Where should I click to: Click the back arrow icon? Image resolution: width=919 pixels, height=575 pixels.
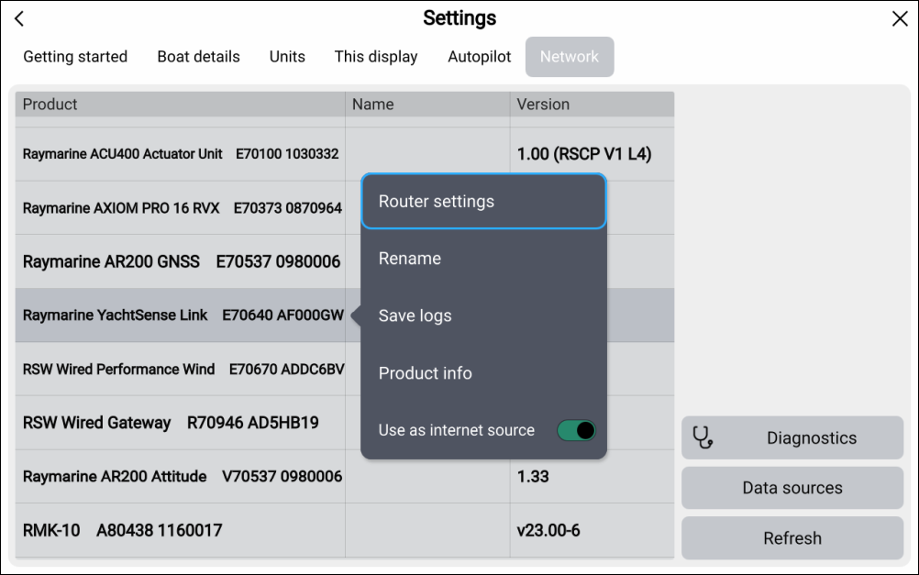(19, 19)
